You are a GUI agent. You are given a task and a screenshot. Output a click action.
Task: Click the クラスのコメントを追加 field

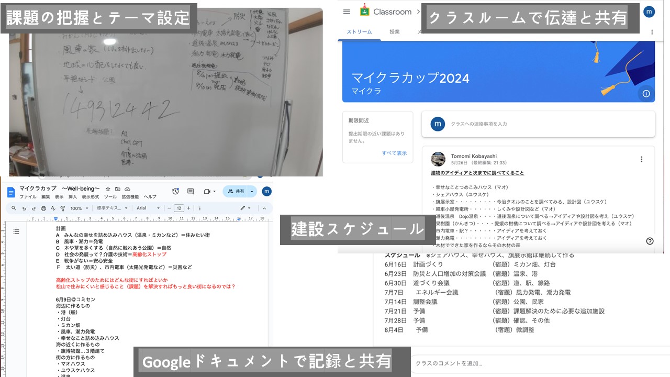pos(539,363)
